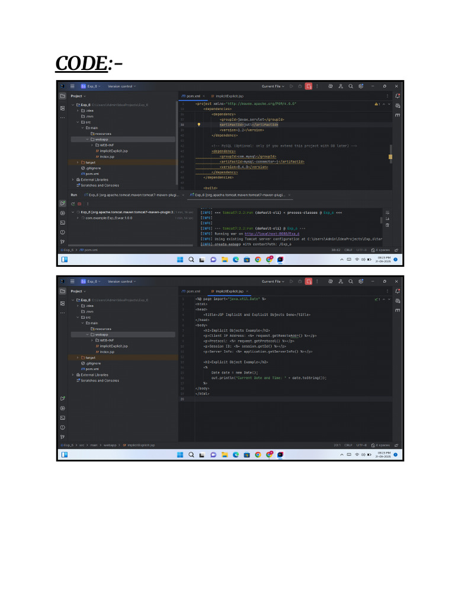Open Terminal tool window icon in top screenshot

(63, 223)
